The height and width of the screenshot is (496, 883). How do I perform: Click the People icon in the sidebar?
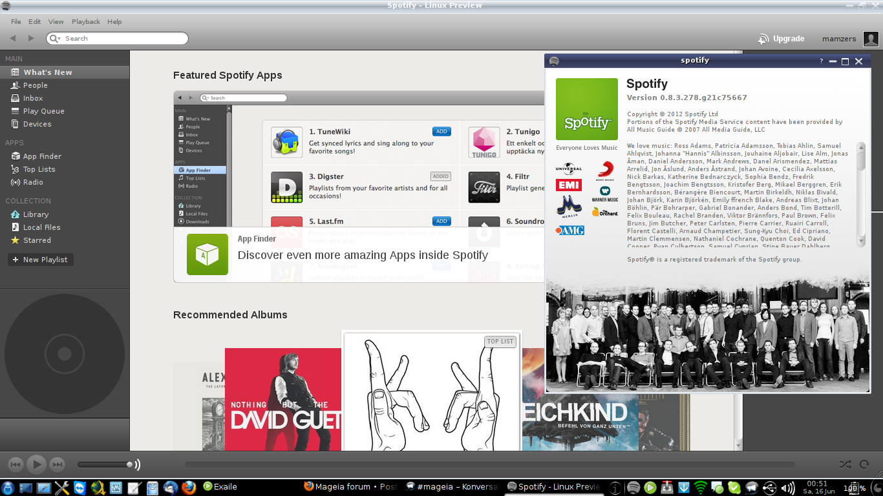point(16,85)
